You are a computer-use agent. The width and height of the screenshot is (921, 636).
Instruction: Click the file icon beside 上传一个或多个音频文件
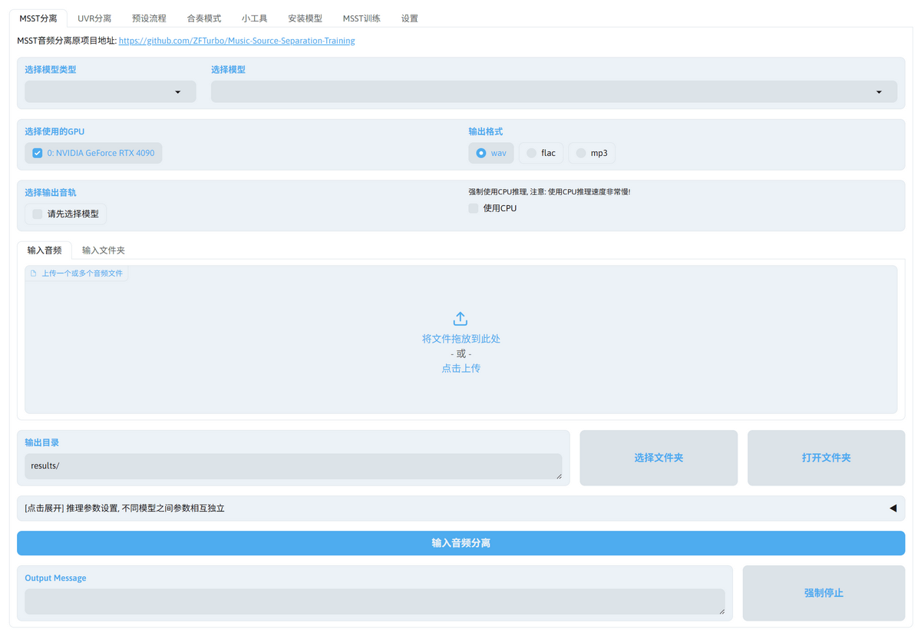pyautogui.click(x=34, y=273)
